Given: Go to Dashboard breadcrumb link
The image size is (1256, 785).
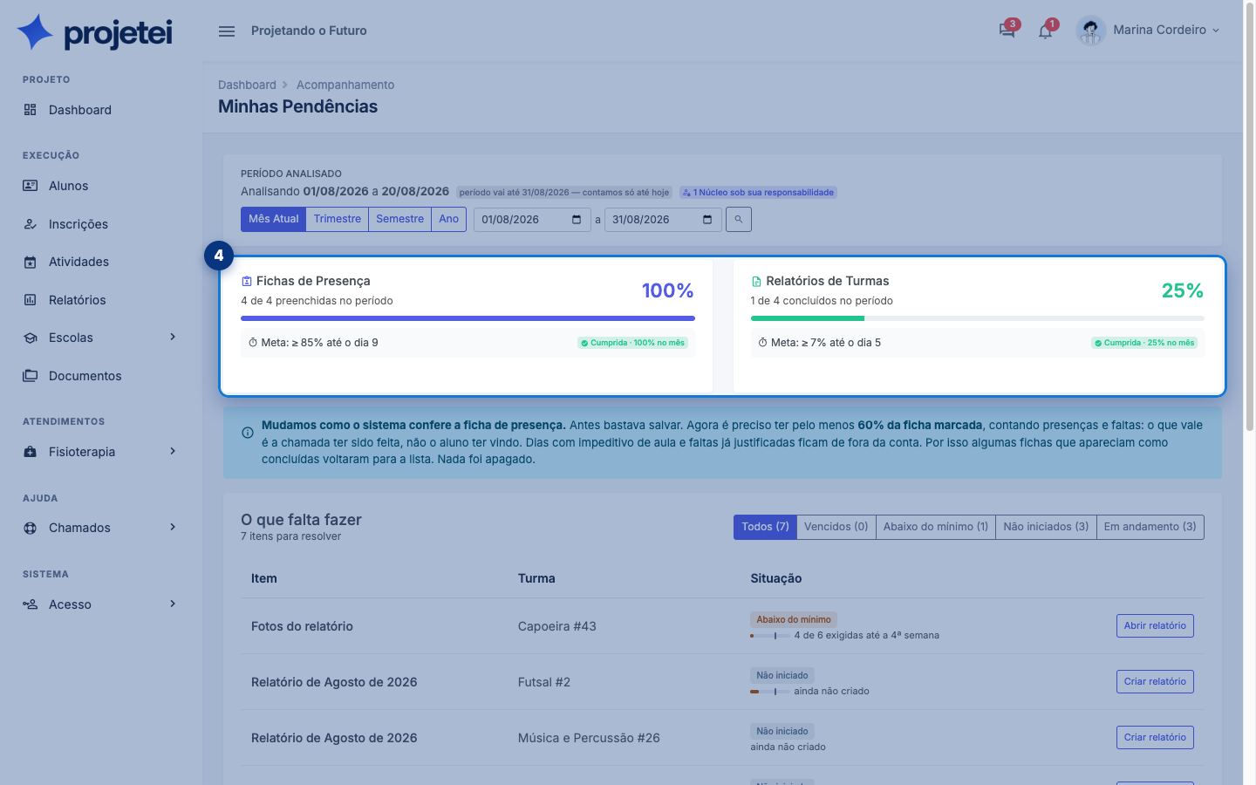Looking at the screenshot, I should 247,85.
